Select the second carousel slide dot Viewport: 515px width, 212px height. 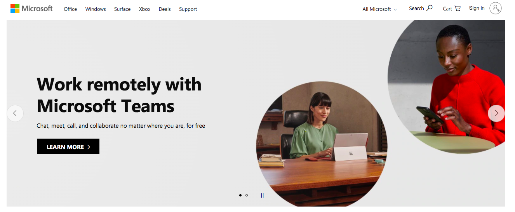(x=247, y=195)
